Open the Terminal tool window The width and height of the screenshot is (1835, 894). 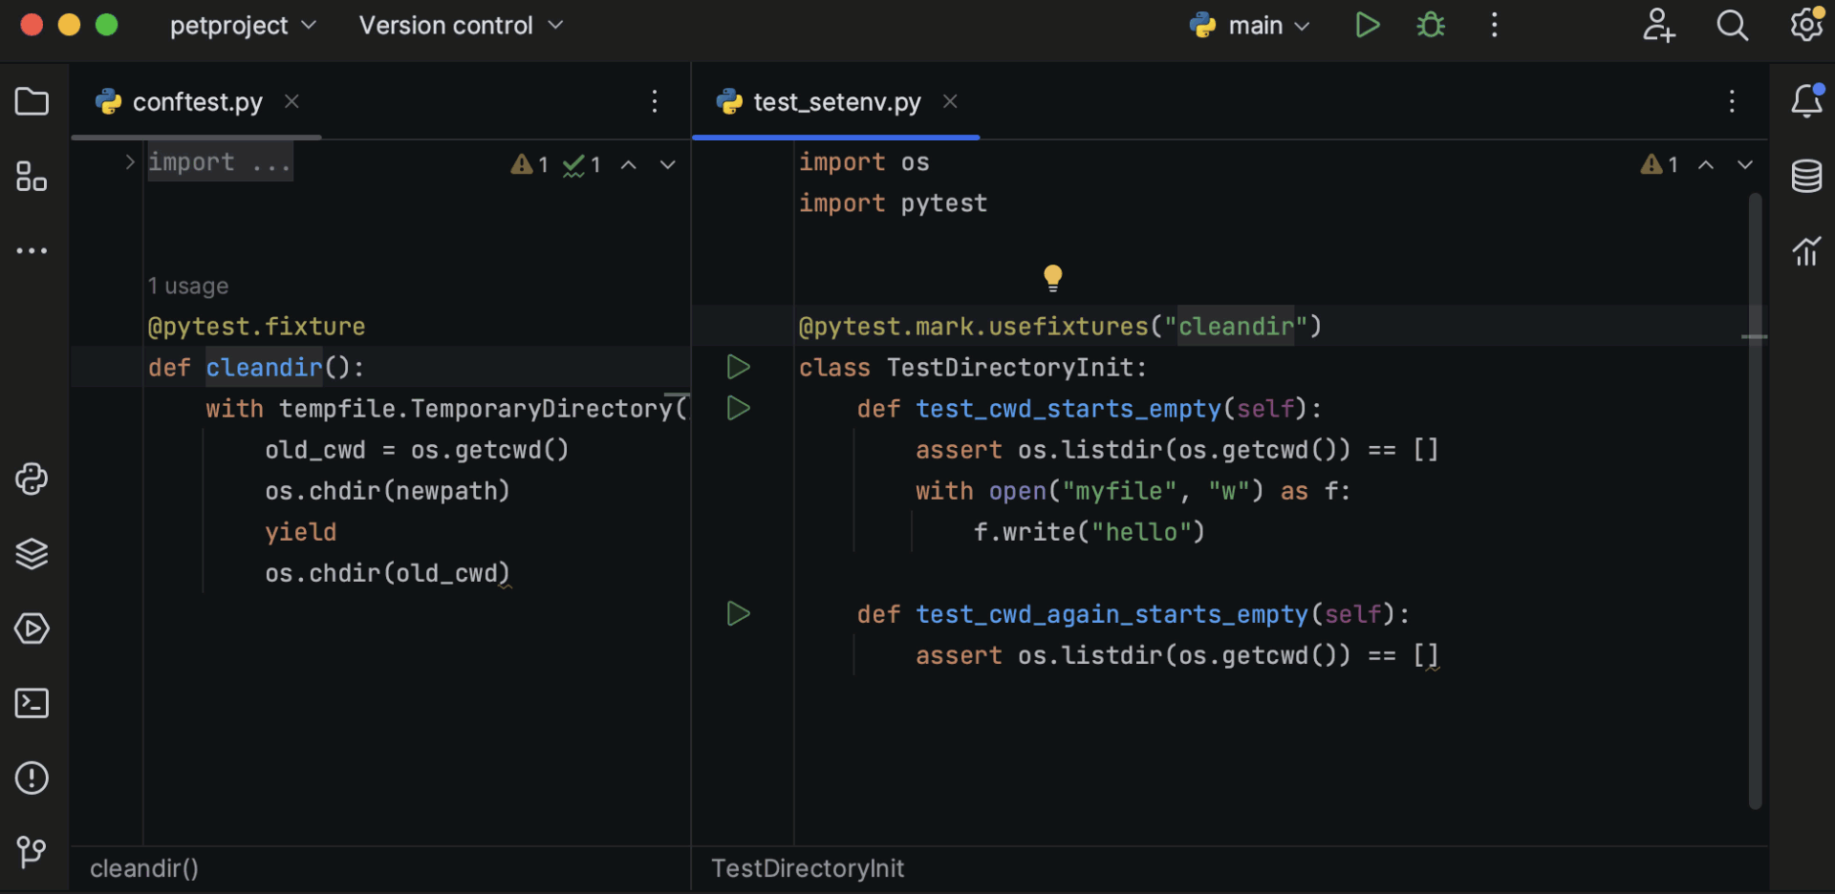click(x=32, y=704)
